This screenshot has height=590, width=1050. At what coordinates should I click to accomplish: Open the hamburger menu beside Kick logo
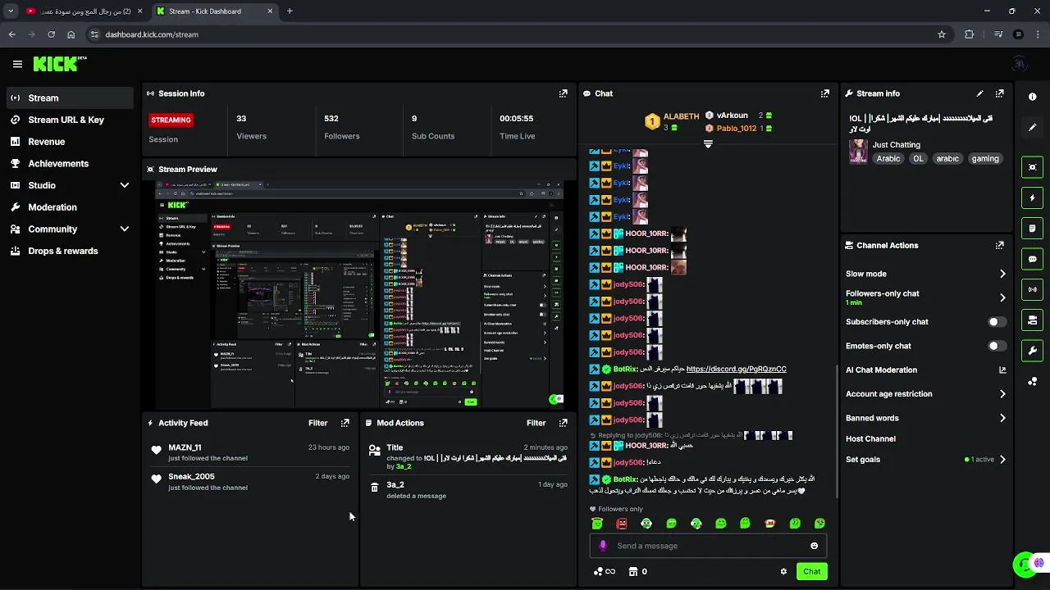point(17,64)
